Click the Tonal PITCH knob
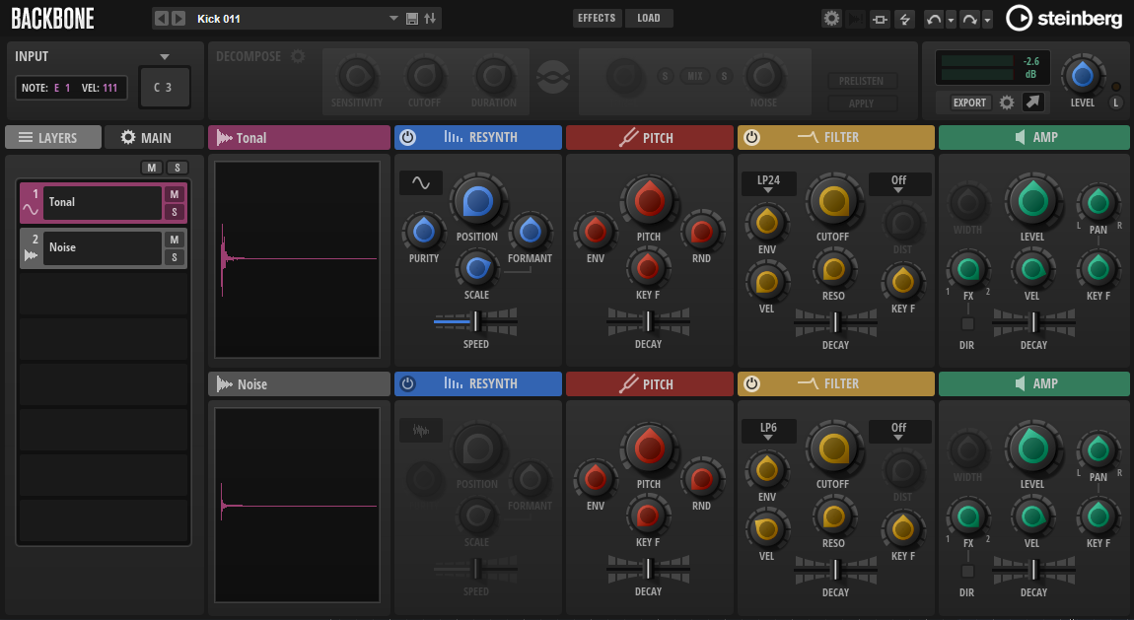The width and height of the screenshot is (1134, 620). click(x=649, y=202)
